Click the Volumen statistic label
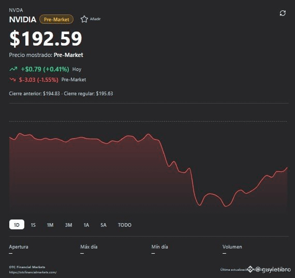Screen dimensions: 295x278 [232, 247]
